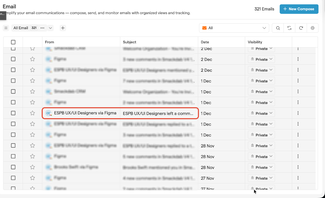
Task: Select the checkbox of the Brooke Swift via Figma row
Action: [x=13, y=167]
